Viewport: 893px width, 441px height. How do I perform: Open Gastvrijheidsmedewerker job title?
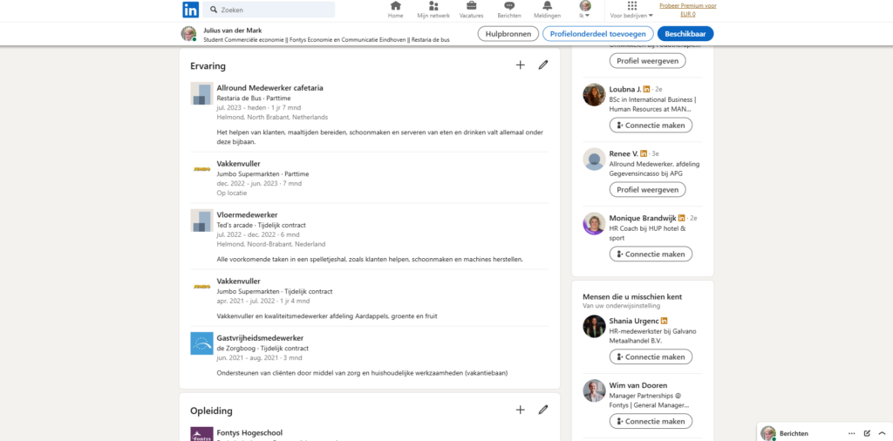260,337
